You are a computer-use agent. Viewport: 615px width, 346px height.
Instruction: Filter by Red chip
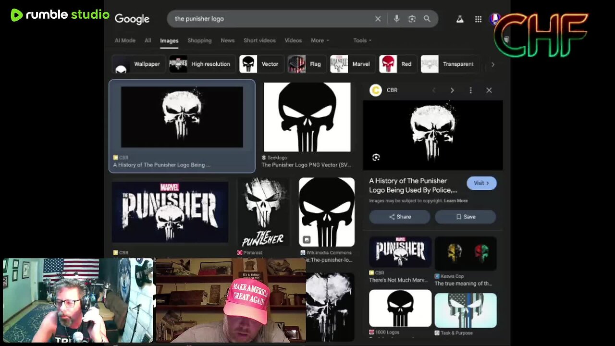(398, 64)
